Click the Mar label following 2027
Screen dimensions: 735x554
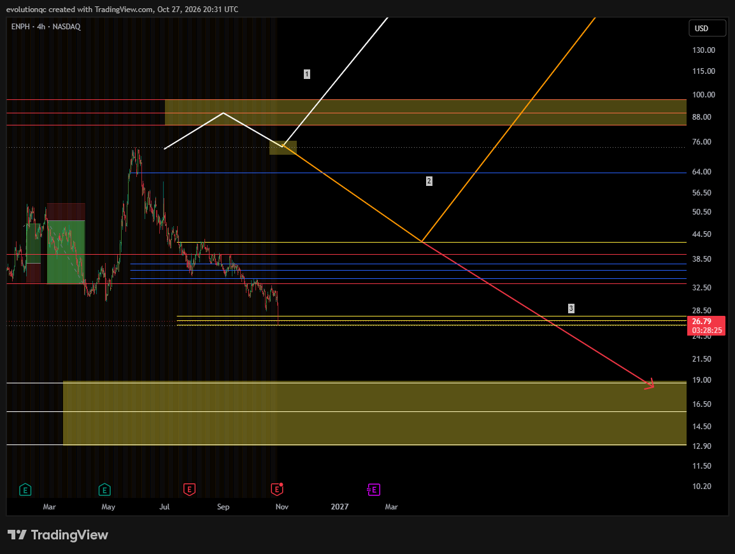tap(392, 507)
